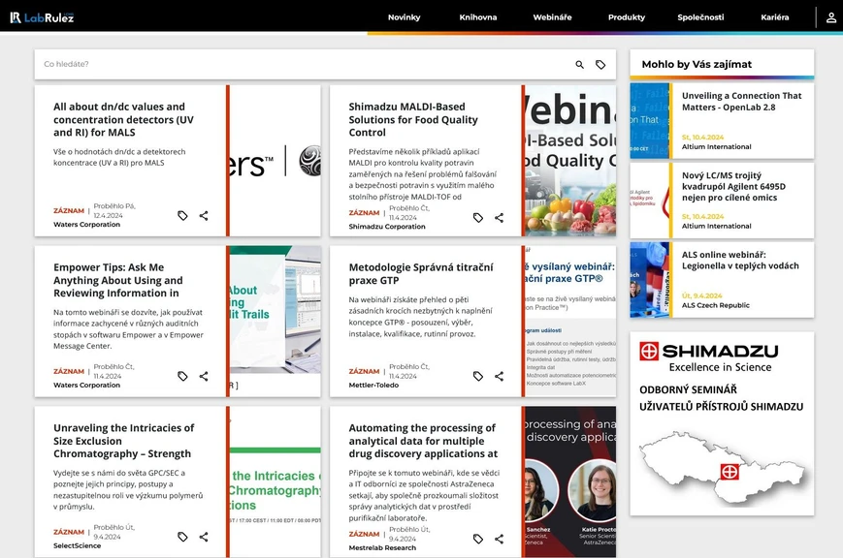Click 'Mestrelab Research' company label
The width and height of the screenshot is (843, 558).
(382, 547)
